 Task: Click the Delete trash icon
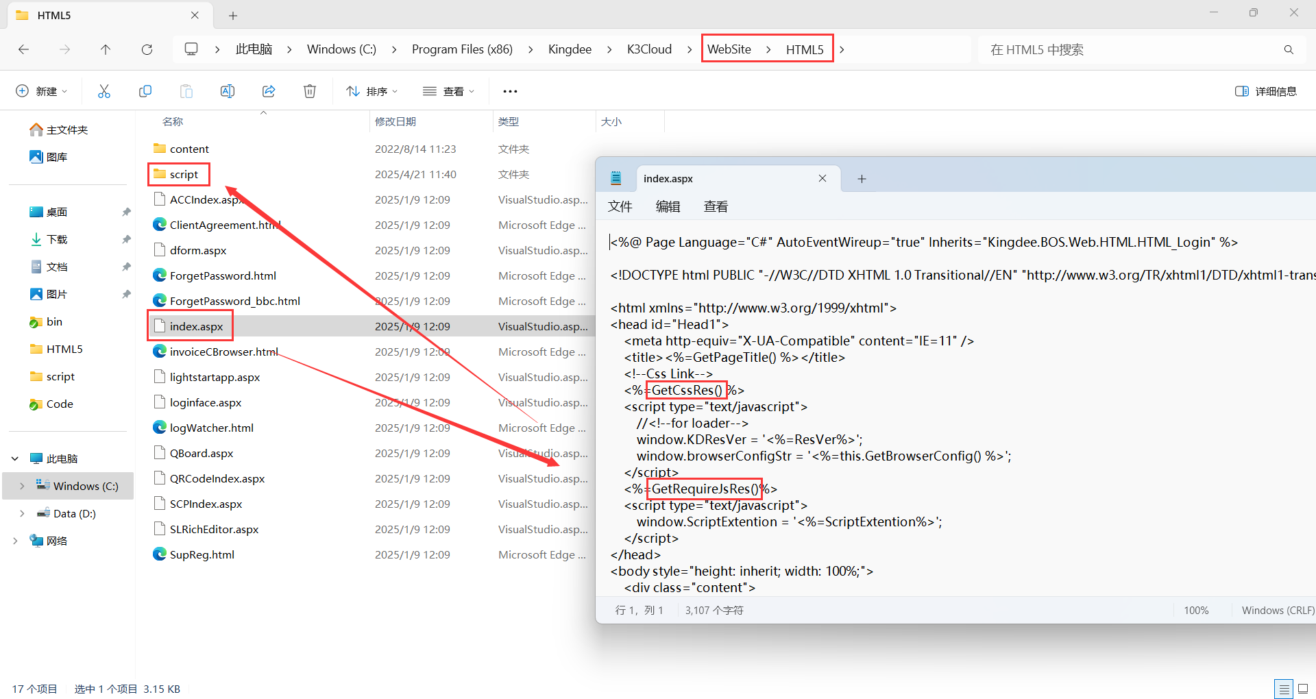[x=310, y=91]
